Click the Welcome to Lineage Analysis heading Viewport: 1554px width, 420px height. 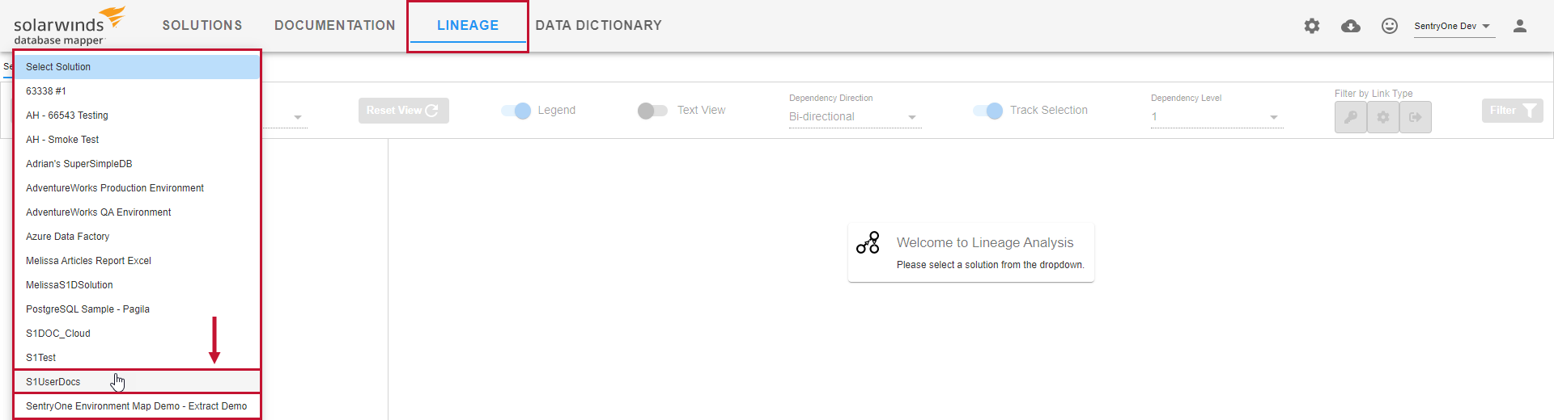(x=985, y=242)
